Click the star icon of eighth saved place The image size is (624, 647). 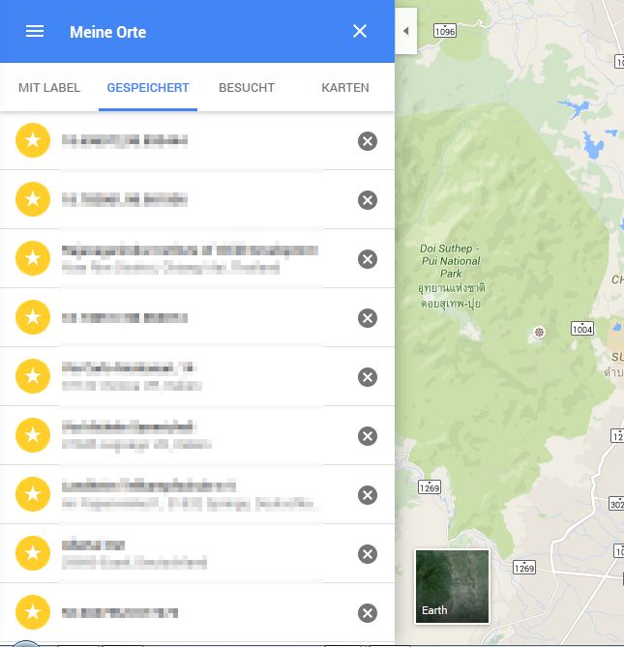33,553
